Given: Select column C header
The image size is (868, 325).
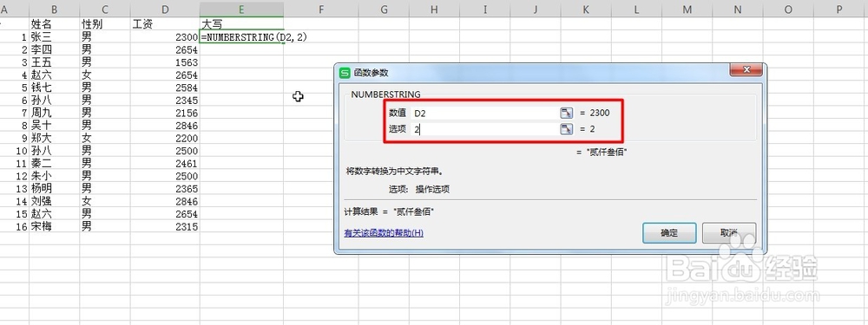Looking at the screenshot, I should (105, 9).
